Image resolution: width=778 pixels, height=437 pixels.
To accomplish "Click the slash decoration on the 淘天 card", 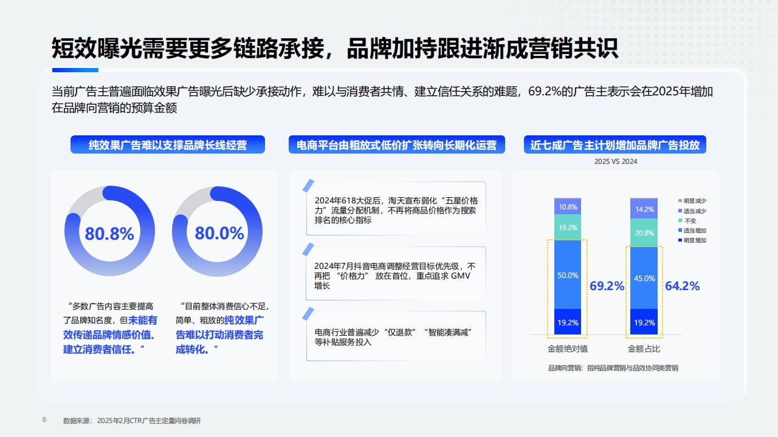I will point(308,186).
